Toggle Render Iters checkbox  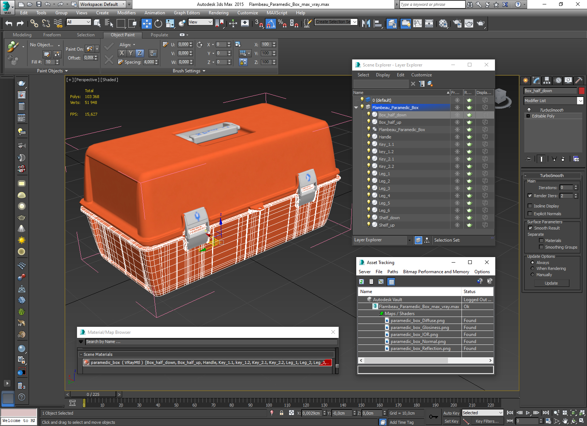point(530,196)
